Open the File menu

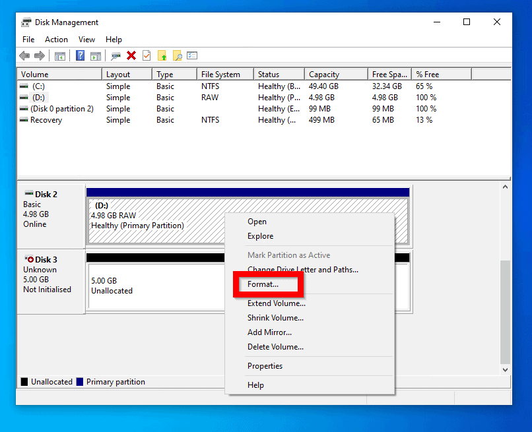[x=28, y=39]
